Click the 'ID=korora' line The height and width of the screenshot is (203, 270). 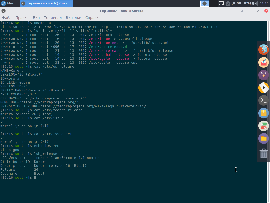tap(10, 79)
